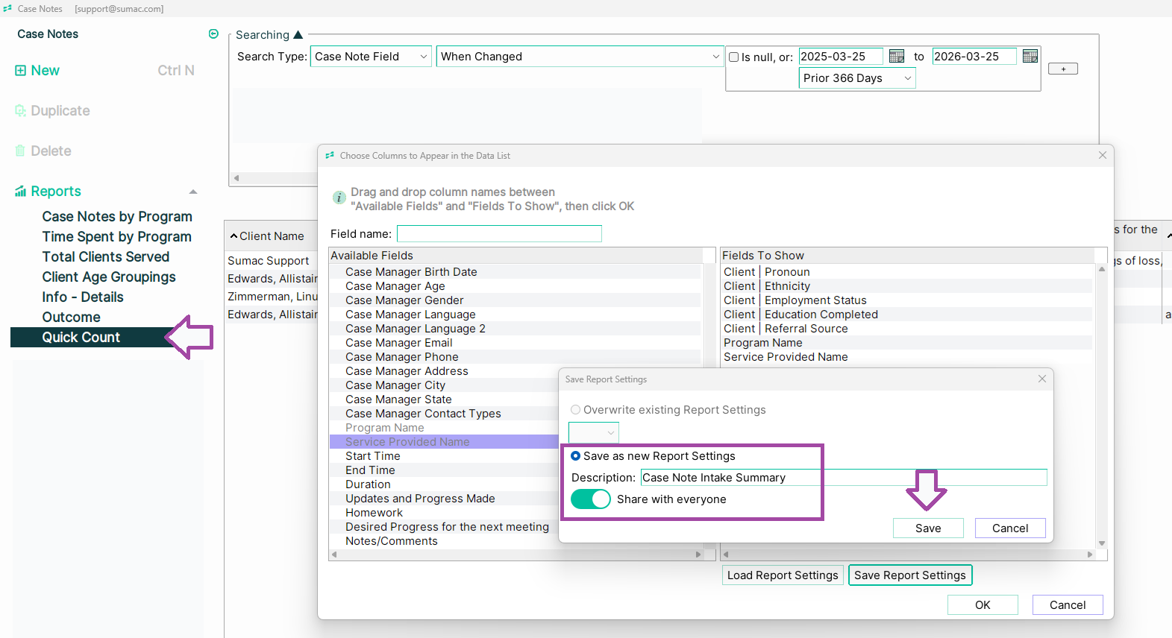
Task: Click the collapse panel icon beside Case Notes
Action: (x=213, y=34)
